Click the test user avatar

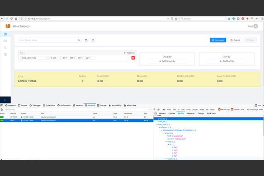pyautogui.click(x=256, y=26)
